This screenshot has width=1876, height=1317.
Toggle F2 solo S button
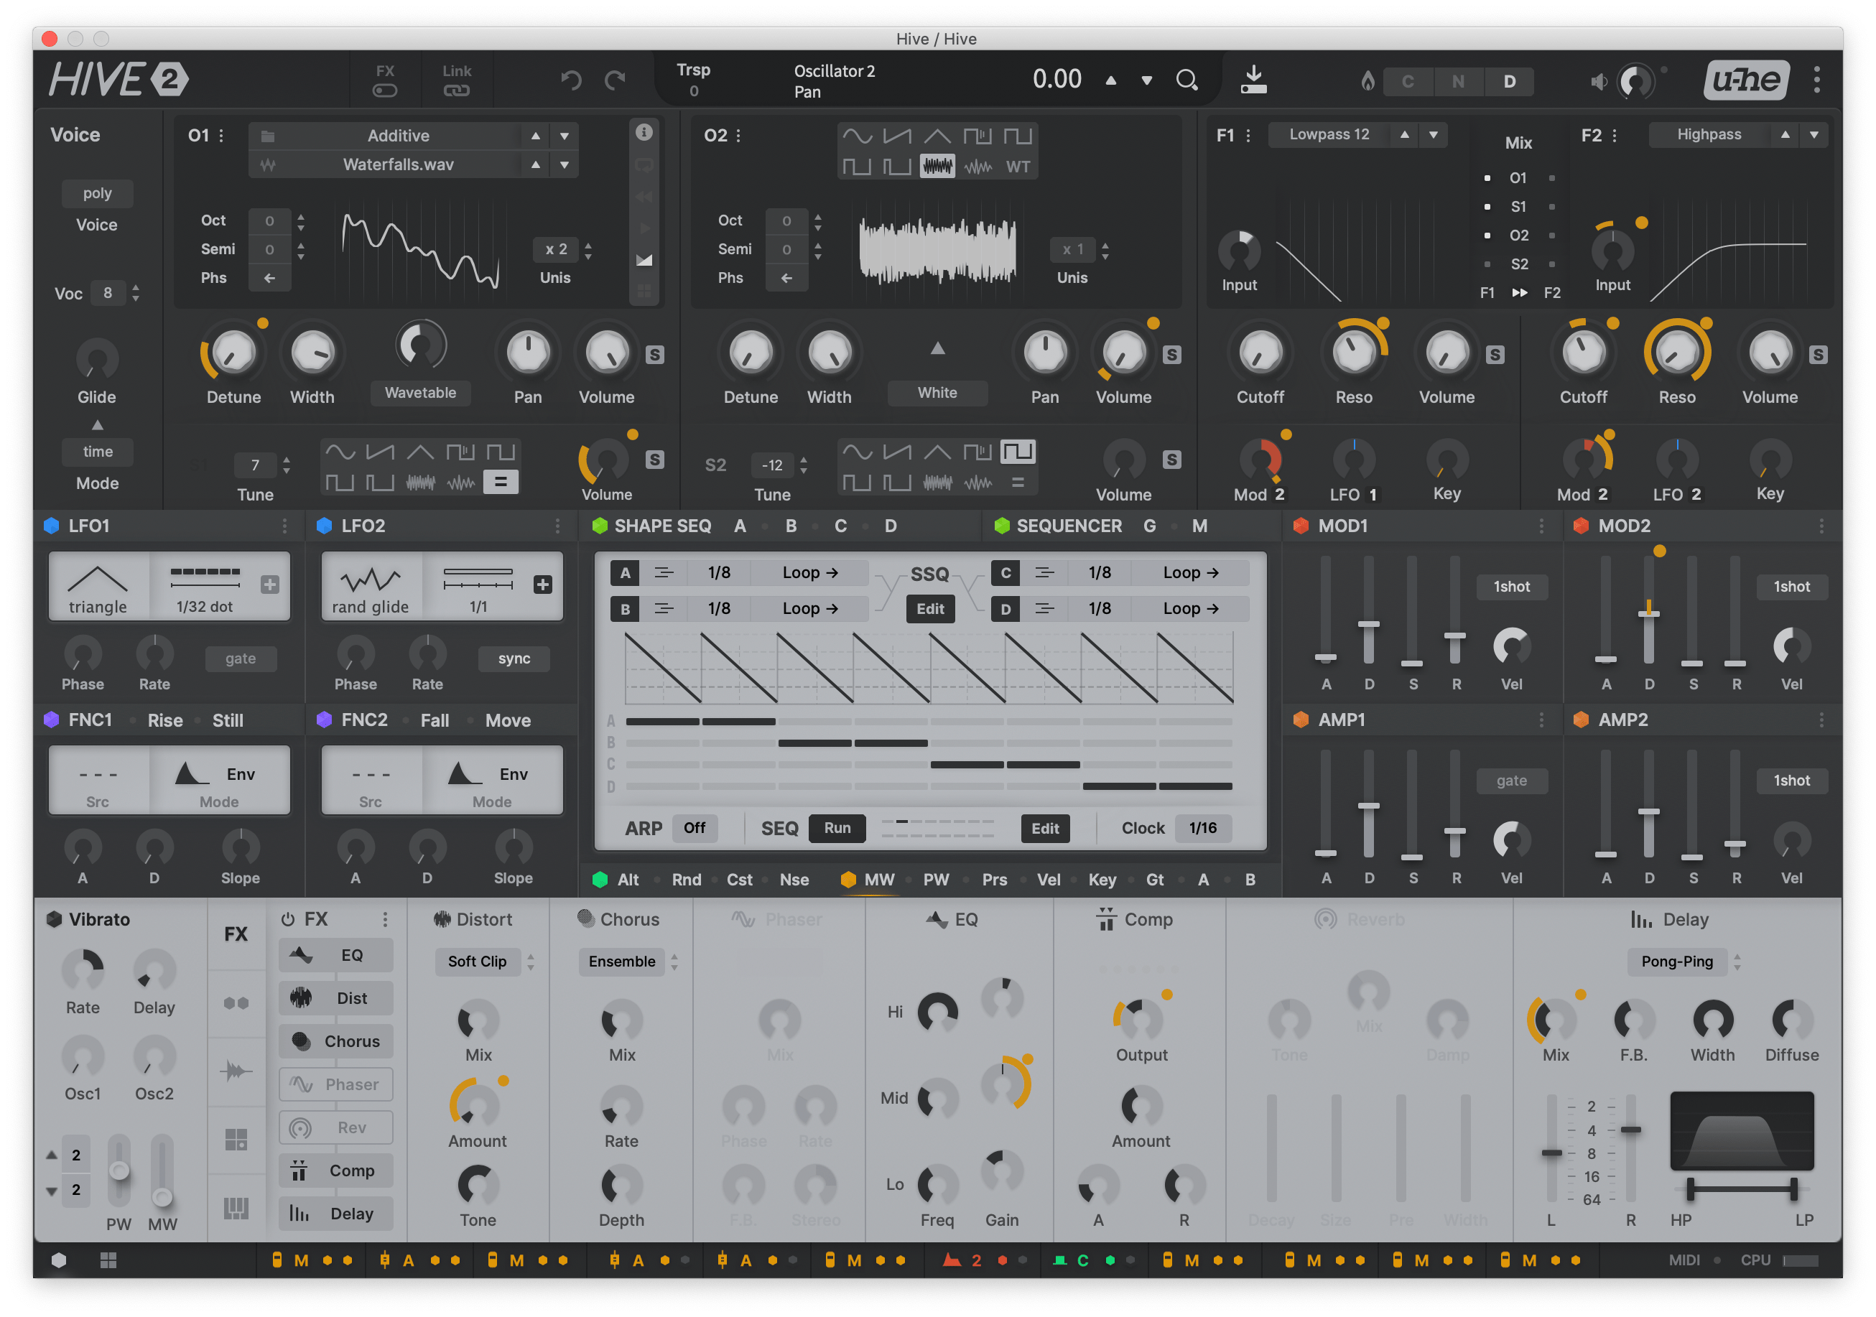(x=1817, y=355)
